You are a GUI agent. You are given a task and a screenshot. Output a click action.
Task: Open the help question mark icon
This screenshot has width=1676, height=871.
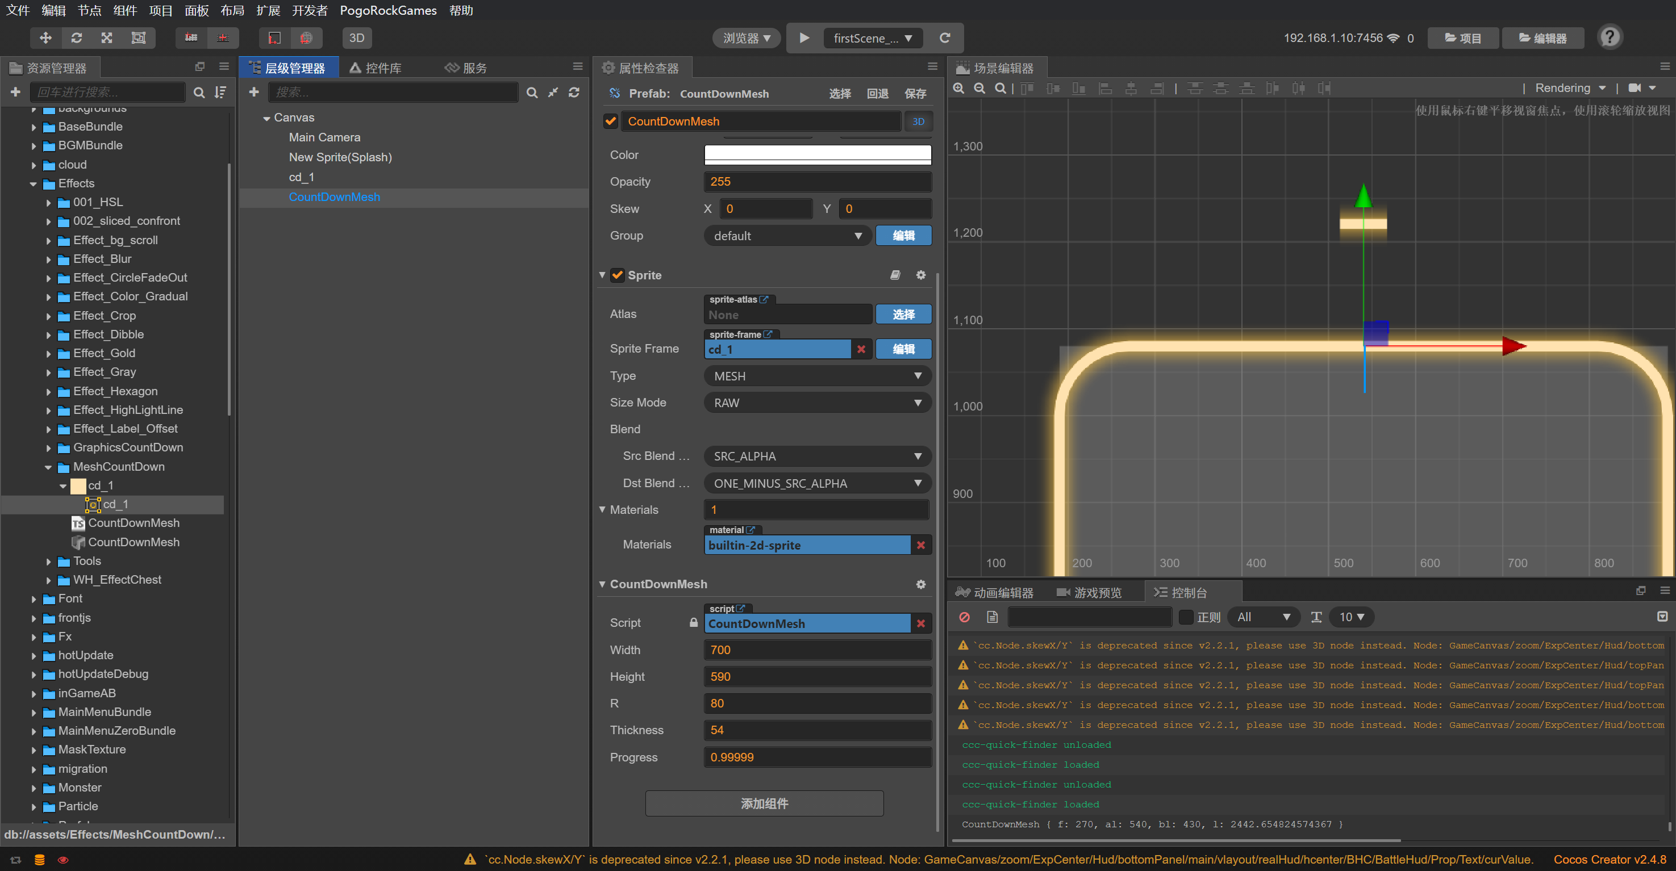[1609, 37]
